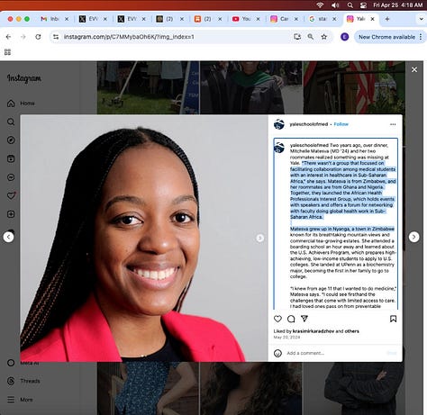427x415 pixels.
Task: Click the Add a comment field
Action: [x=335, y=353]
